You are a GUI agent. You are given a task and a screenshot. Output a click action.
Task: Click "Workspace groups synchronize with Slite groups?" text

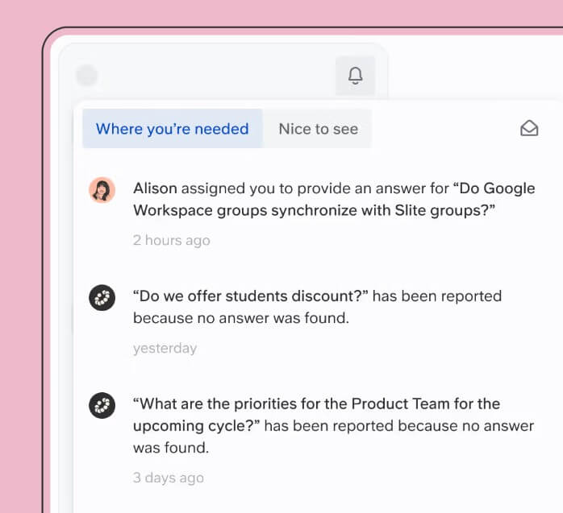[x=315, y=210]
